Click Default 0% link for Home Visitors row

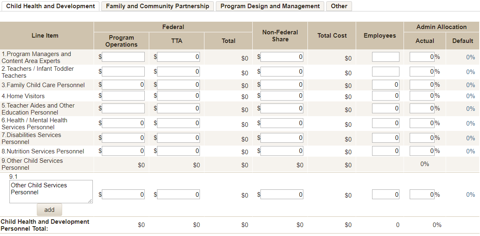(470, 96)
